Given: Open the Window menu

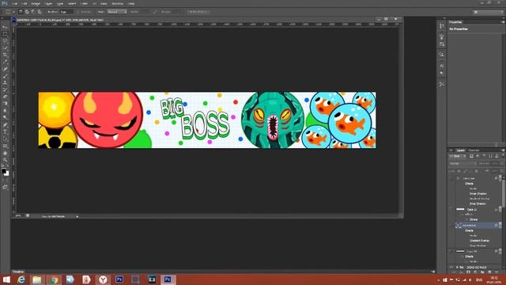Looking at the screenshot, I should pyautogui.click(x=117, y=3).
